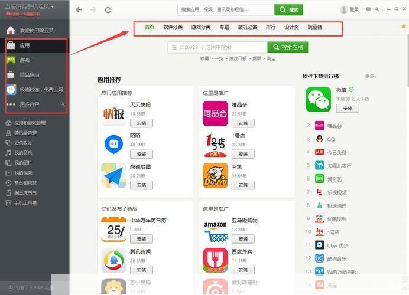
Task: Click the 登录 login link
Action: (x=354, y=9)
